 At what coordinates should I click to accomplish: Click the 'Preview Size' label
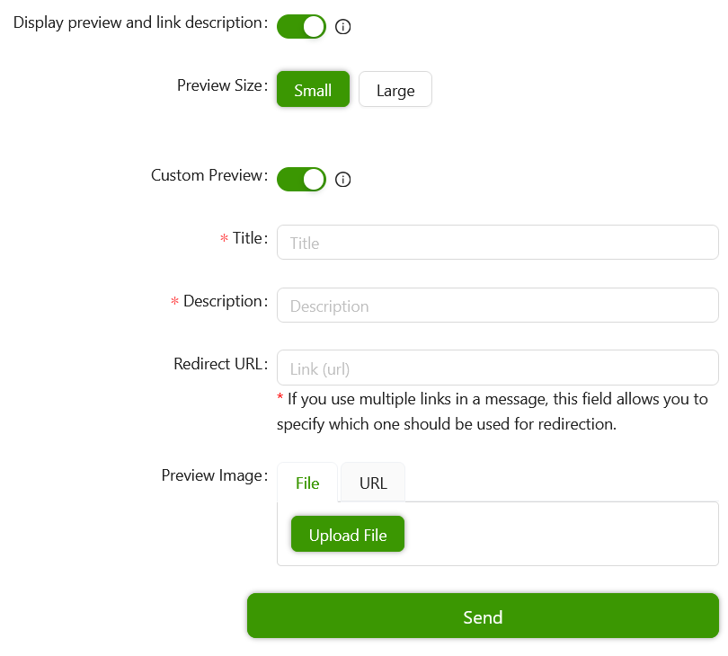click(219, 85)
